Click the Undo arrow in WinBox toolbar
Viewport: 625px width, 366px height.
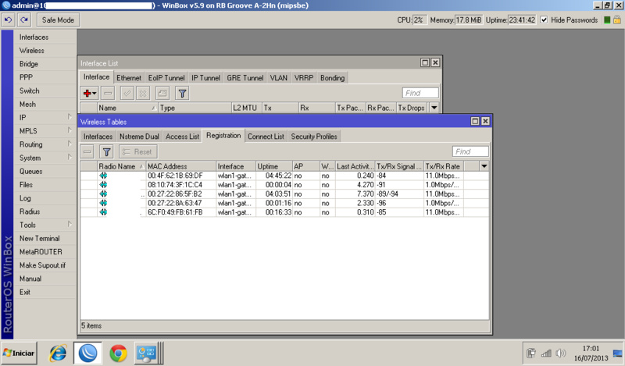[x=9, y=20]
